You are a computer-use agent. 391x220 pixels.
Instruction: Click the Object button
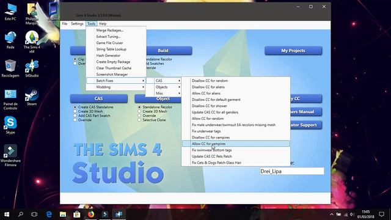pyautogui.click(x=158, y=99)
